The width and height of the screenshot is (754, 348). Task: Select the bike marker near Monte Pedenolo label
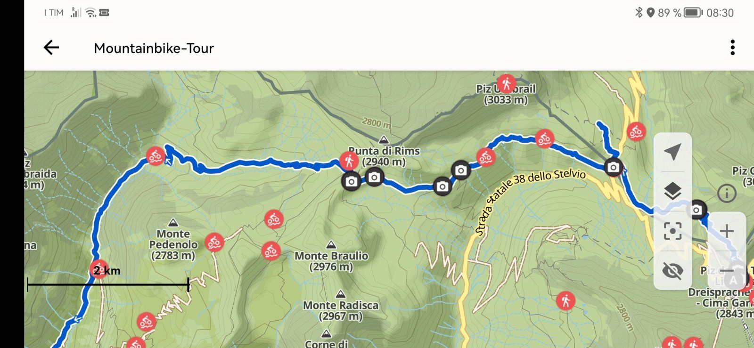[x=214, y=243]
